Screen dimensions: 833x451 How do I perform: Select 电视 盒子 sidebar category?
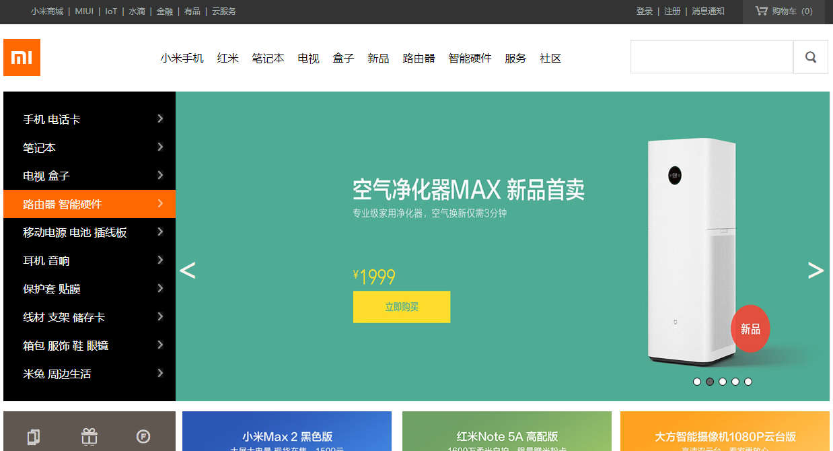point(89,176)
